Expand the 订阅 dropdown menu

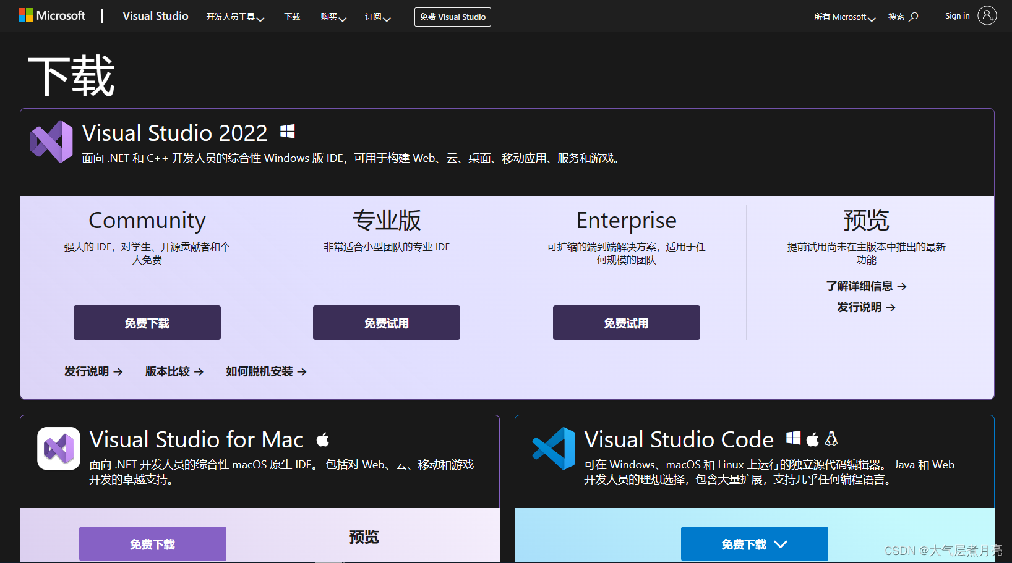tap(377, 17)
